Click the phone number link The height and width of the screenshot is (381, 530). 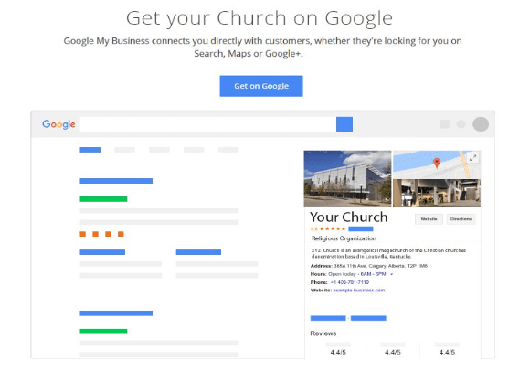(x=350, y=282)
